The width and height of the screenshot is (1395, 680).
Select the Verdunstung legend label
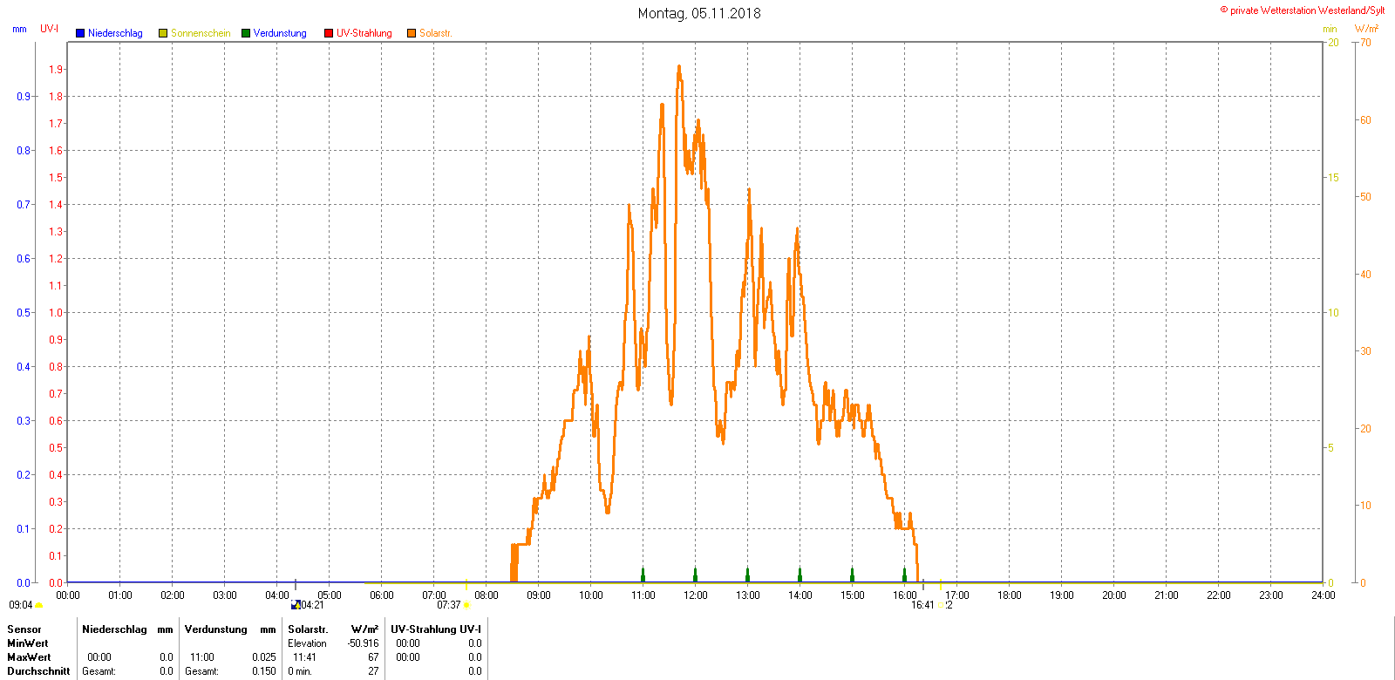[280, 33]
